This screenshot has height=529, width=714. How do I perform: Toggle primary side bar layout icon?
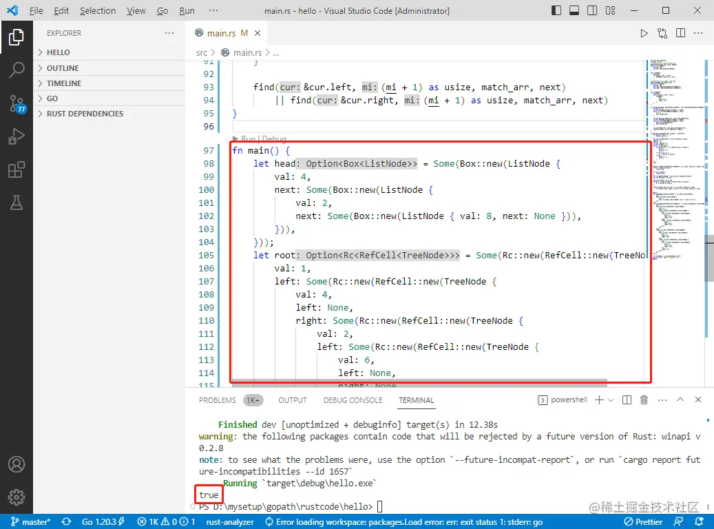[x=556, y=10]
